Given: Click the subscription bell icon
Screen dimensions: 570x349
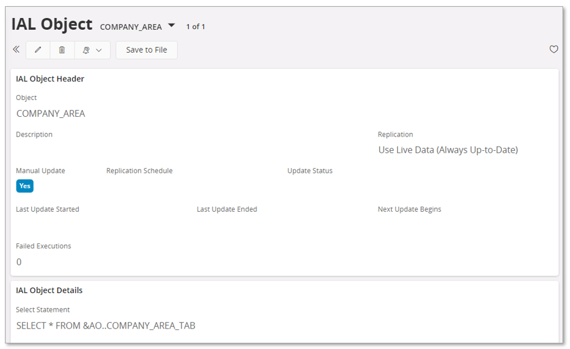Looking at the screenshot, I should coord(86,50).
